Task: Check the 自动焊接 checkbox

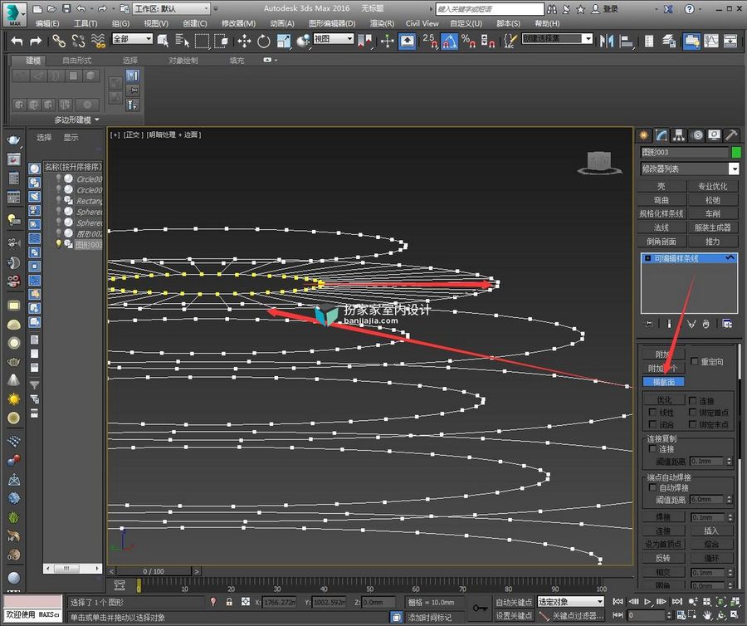Action: pyautogui.click(x=652, y=487)
